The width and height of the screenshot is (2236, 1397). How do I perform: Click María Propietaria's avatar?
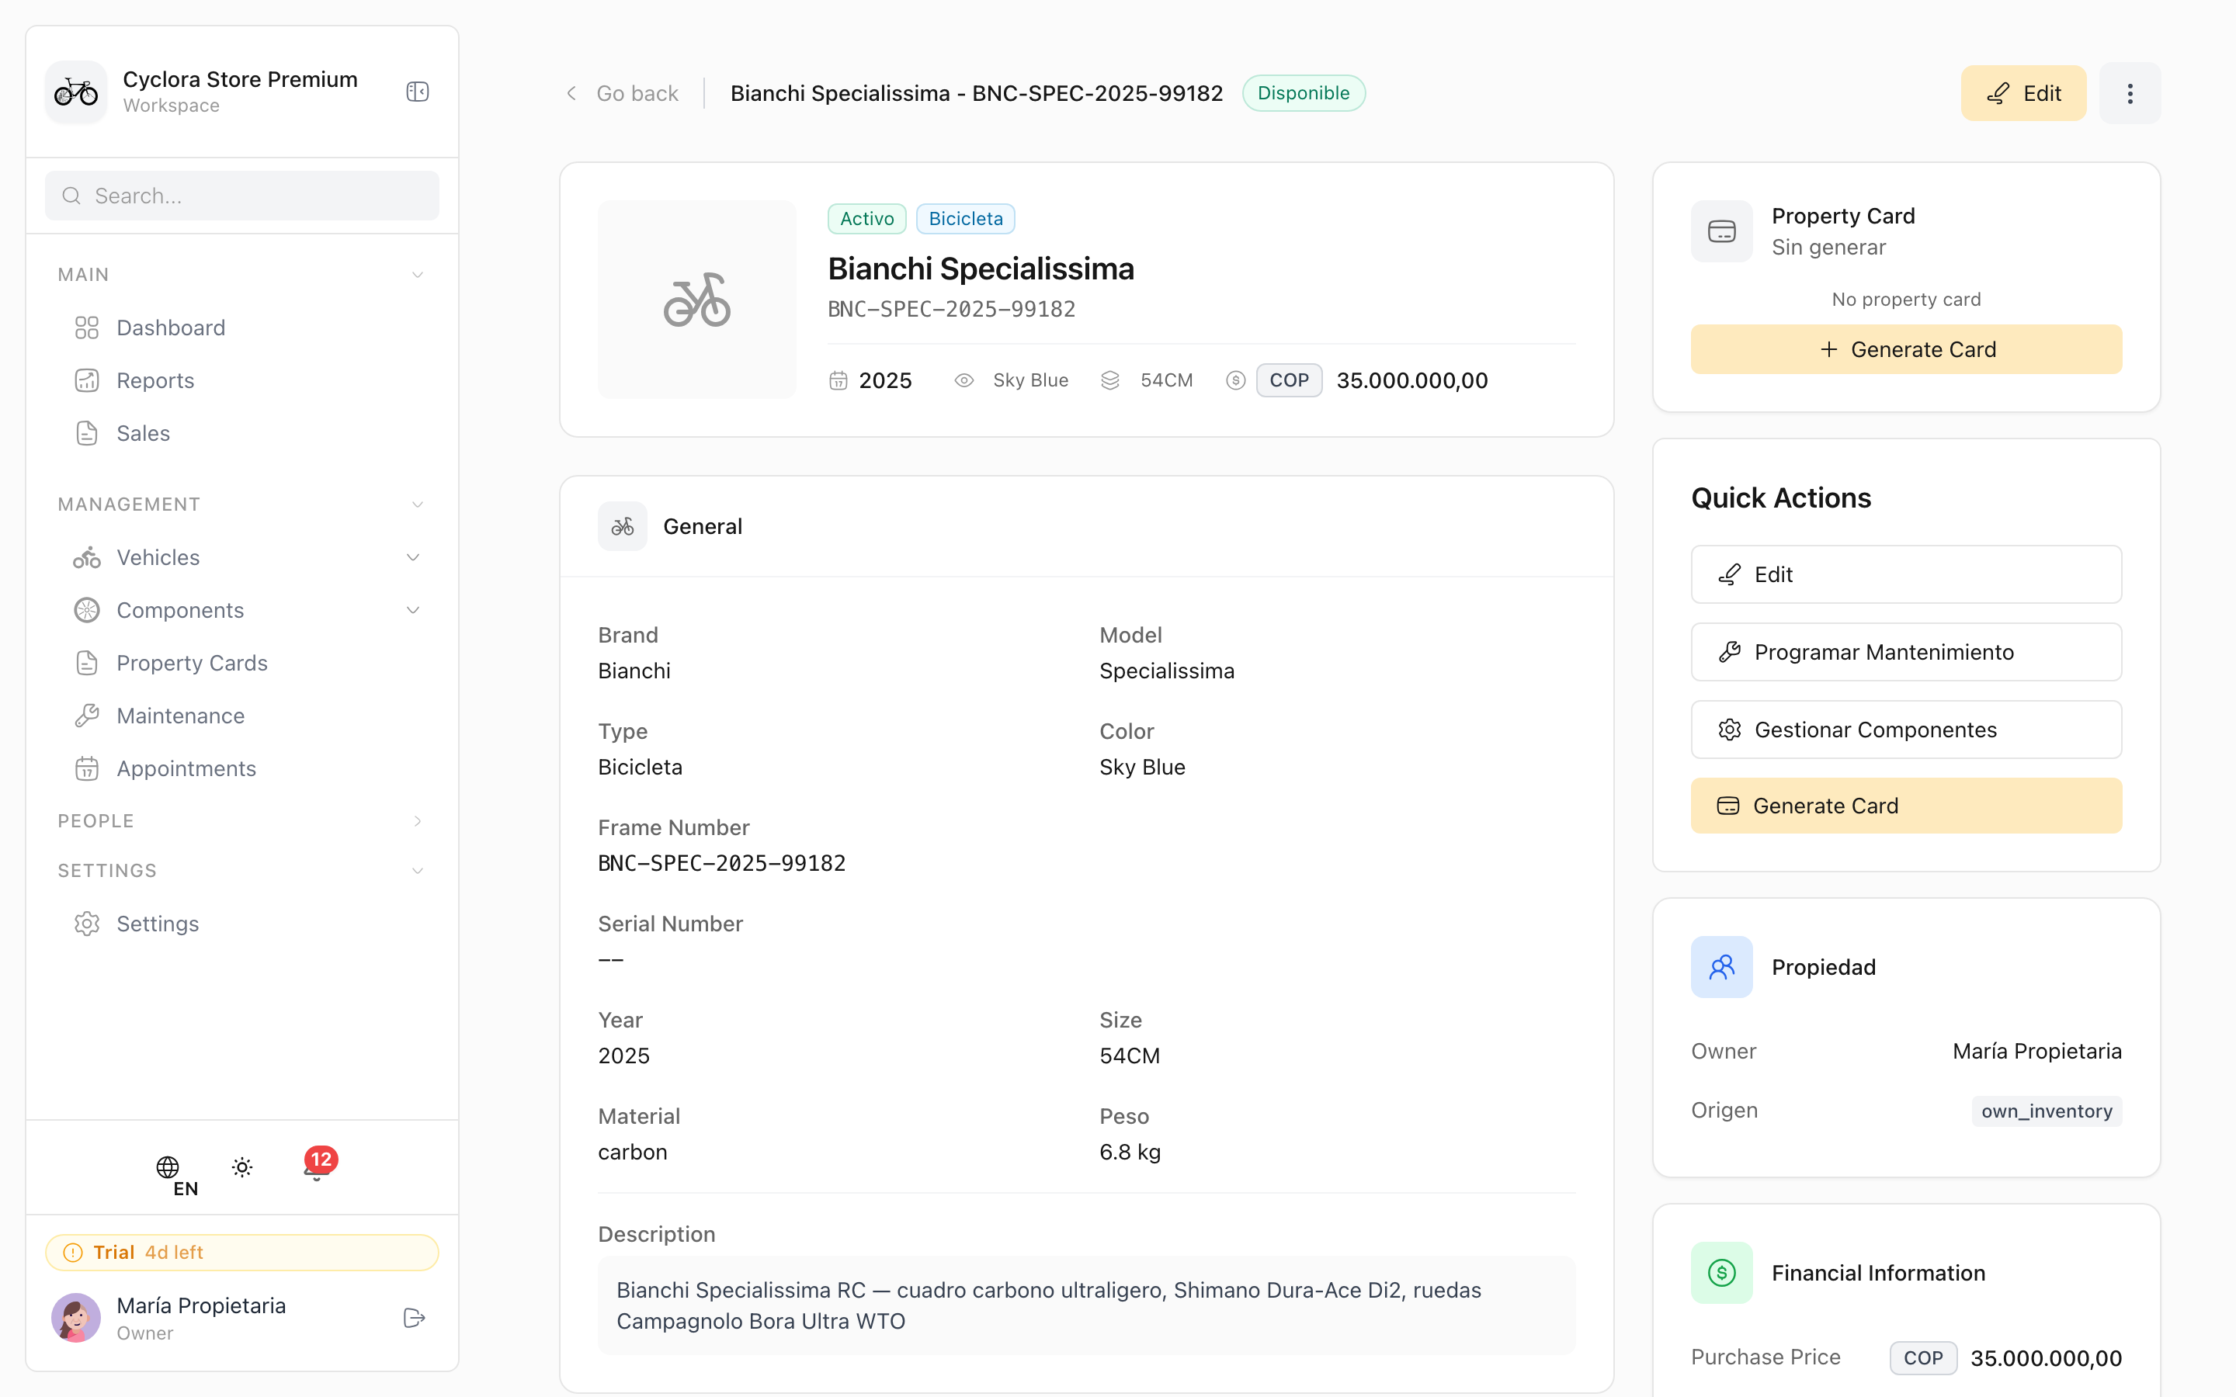click(x=76, y=1318)
